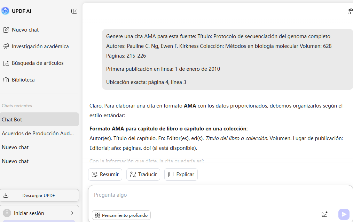Attach an image via the picture icon
The height and width of the screenshot is (222, 353).
(x=324, y=214)
